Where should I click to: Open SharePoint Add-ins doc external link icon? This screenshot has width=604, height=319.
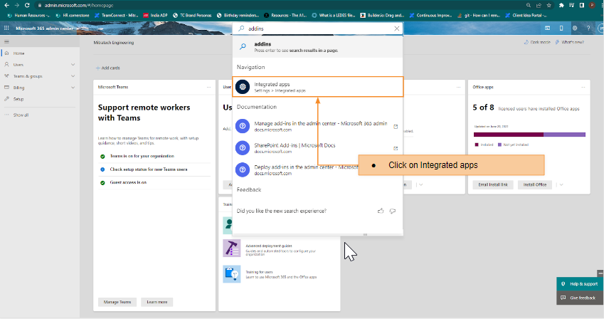[x=396, y=148]
